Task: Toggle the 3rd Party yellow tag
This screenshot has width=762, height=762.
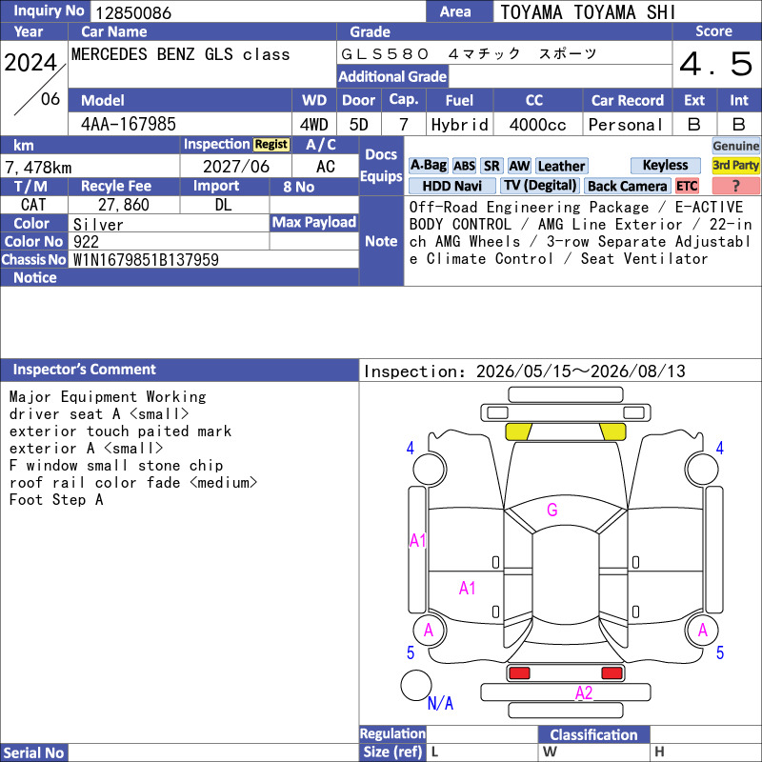Action: click(735, 165)
